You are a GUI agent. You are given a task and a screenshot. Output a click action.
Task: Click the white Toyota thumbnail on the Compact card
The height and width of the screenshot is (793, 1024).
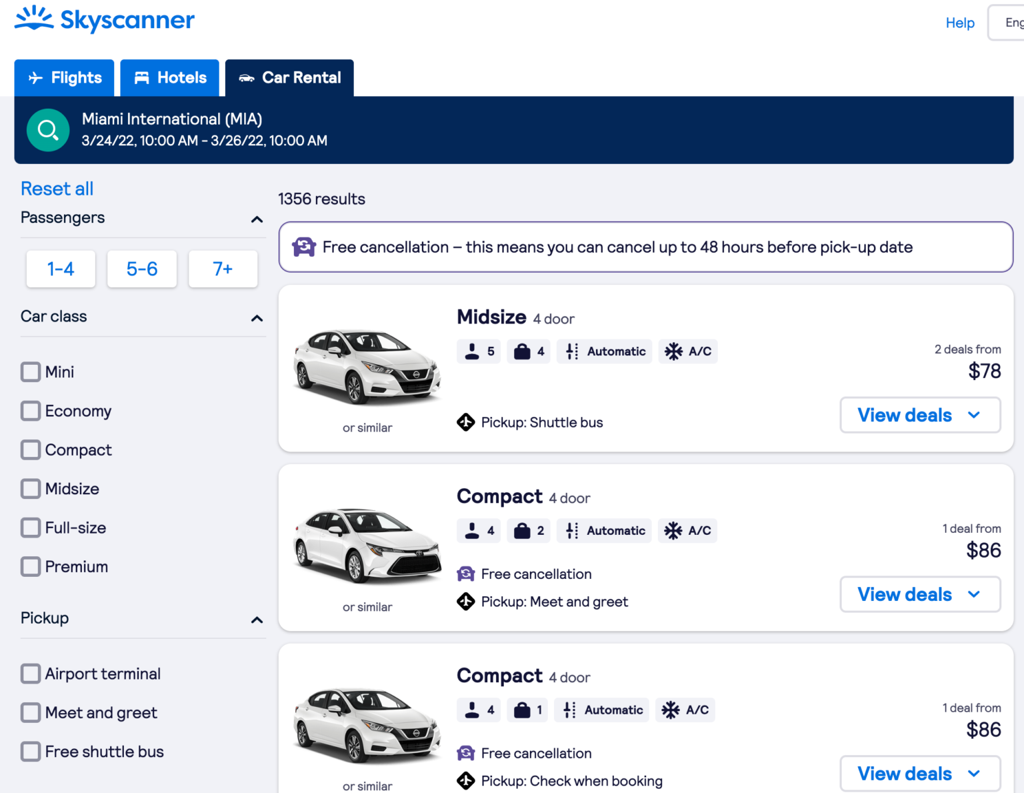click(x=367, y=544)
